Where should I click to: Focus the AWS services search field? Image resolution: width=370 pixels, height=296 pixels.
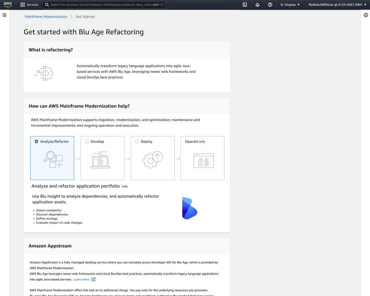pos(104,5)
